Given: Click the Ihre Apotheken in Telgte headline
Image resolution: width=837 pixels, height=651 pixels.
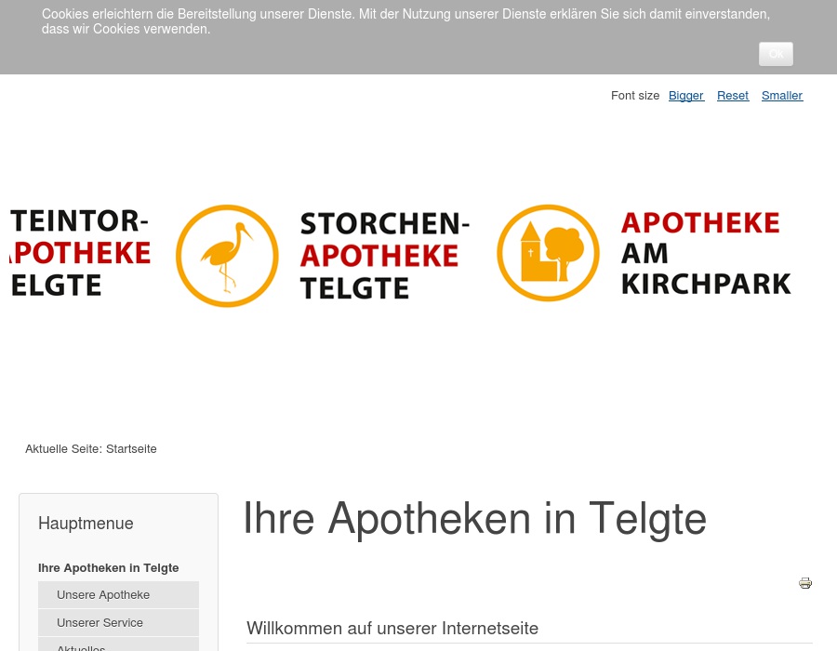Looking at the screenshot, I should [x=474, y=518].
